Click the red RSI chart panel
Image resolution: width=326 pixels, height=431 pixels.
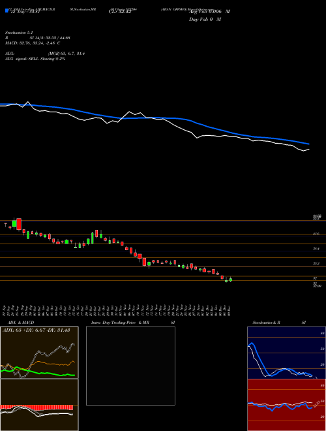coord(286,405)
